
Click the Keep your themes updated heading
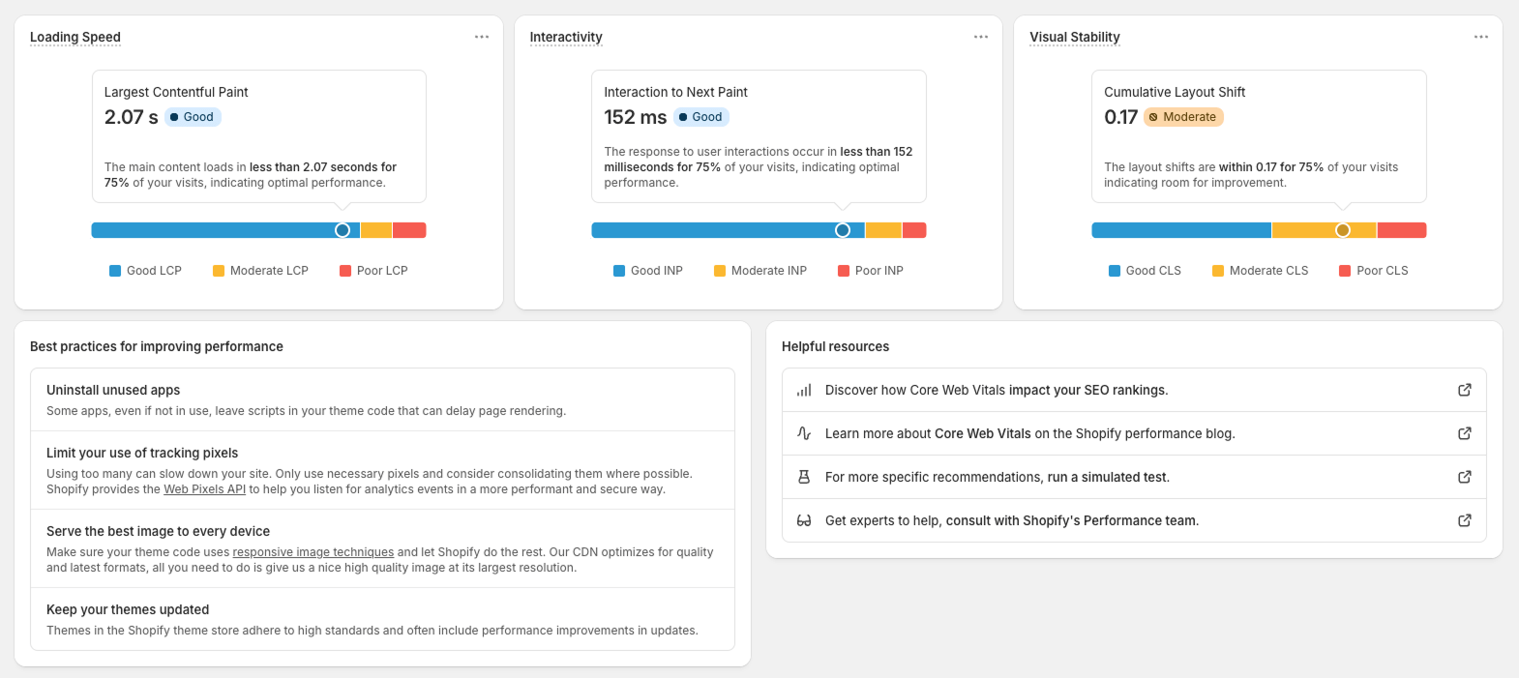click(128, 609)
